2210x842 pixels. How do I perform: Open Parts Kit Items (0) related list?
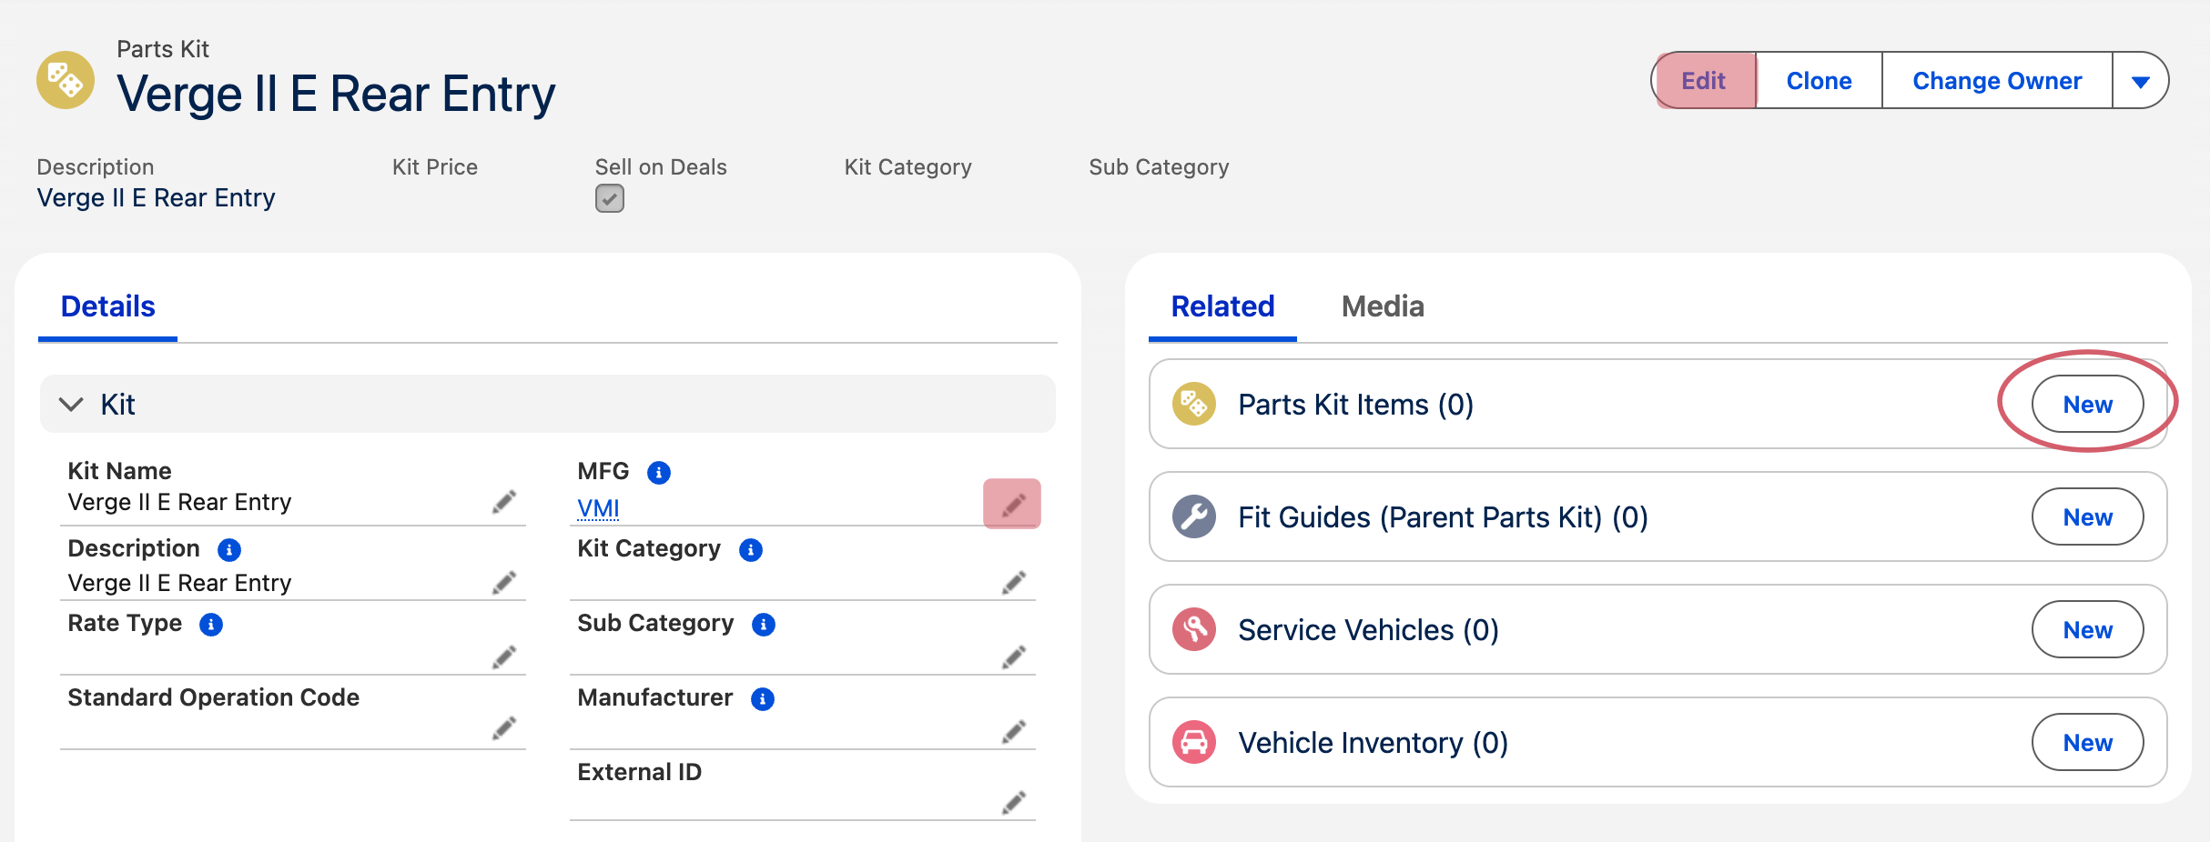(x=1356, y=404)
